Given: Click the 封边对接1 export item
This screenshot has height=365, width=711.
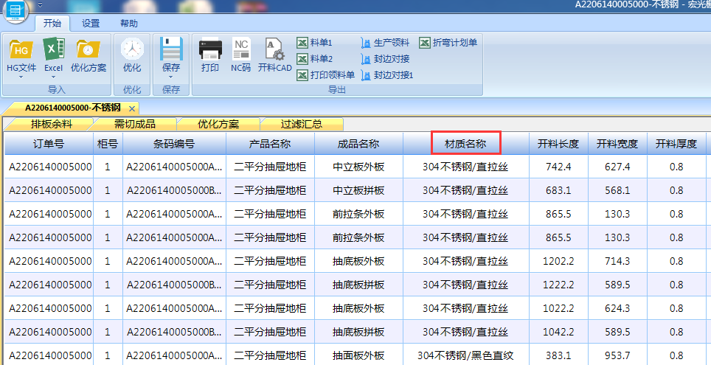Looking at the screenshot, I should [388, 74].
